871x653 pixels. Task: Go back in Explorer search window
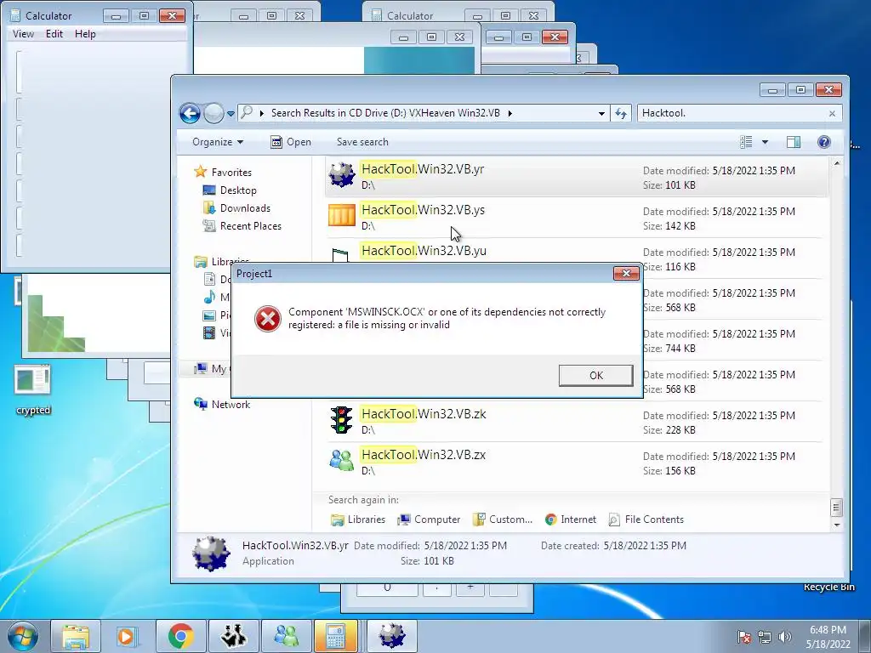(190, 113)
